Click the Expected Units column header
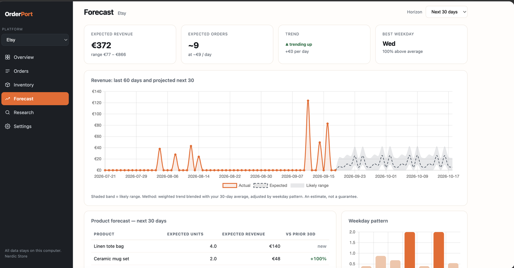Screen dimensions: 514x268 pyautogui.click(x=185, y=234)
